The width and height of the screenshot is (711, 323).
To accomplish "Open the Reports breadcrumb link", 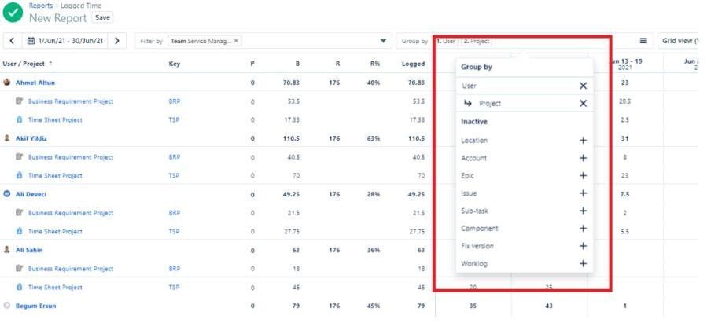I will coord(41,6).
